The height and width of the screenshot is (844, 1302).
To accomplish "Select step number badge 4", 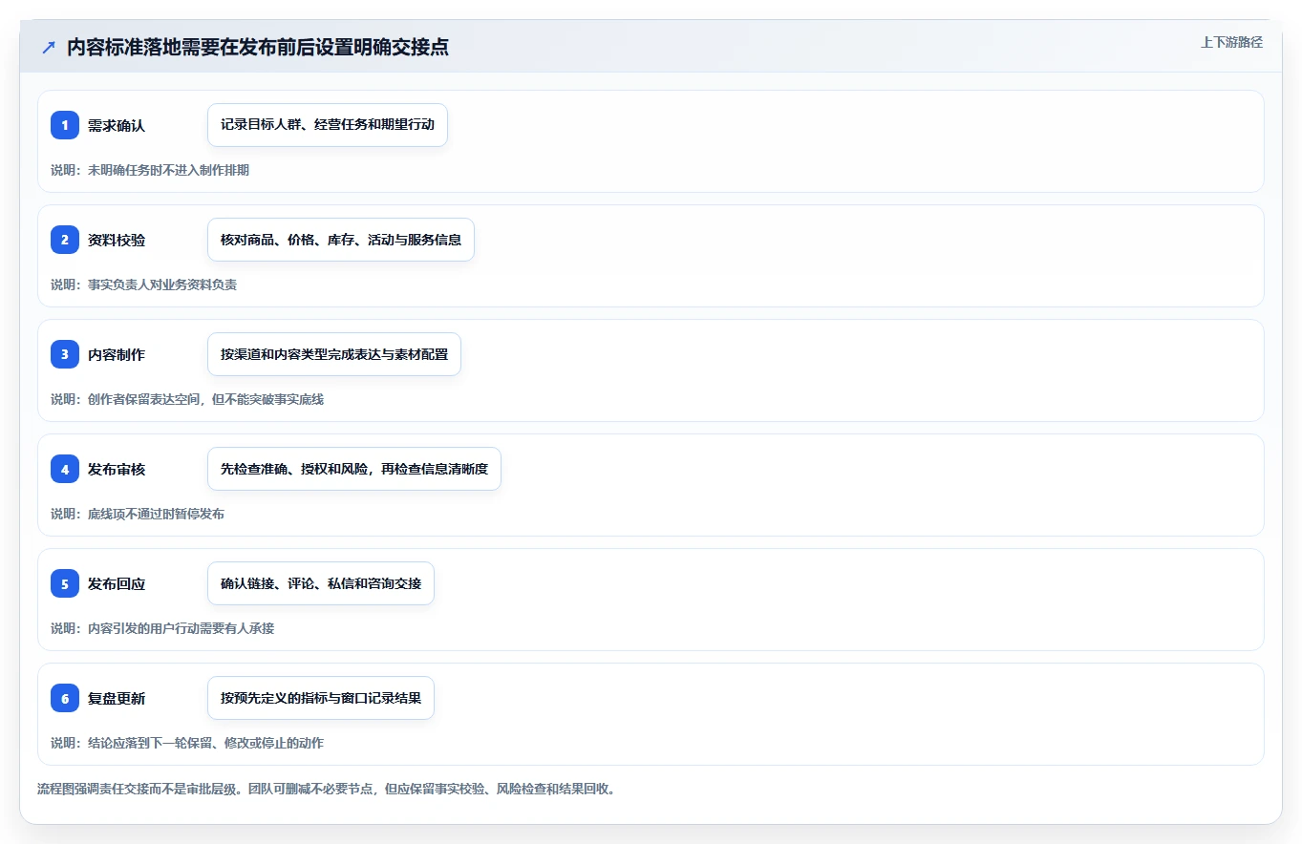I will [65, 469].
